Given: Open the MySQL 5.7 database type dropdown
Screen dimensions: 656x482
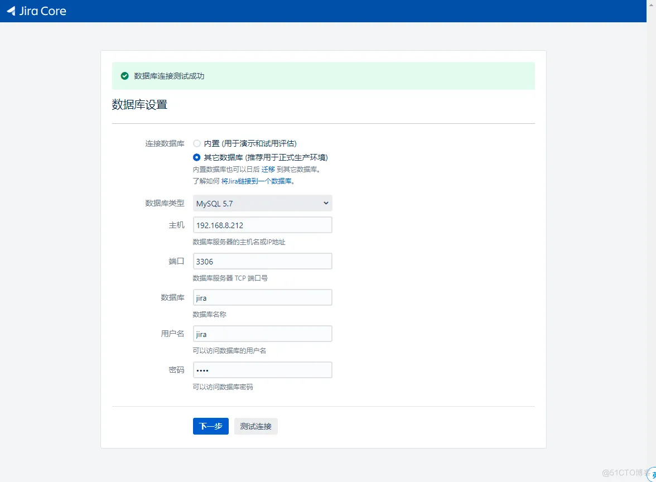Looking at the screenshot, I should [262, 203].
